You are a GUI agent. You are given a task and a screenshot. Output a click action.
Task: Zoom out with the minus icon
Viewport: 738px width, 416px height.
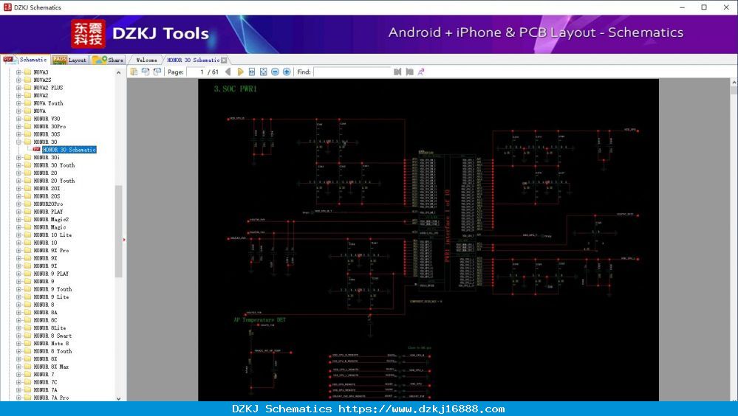(x=276, y=72)
